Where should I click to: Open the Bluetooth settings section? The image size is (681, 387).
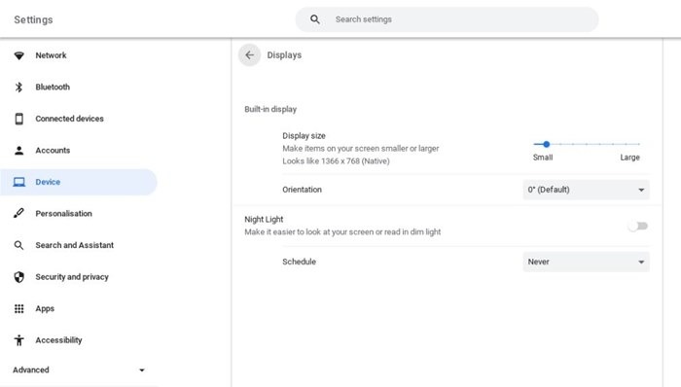point(79,88)
